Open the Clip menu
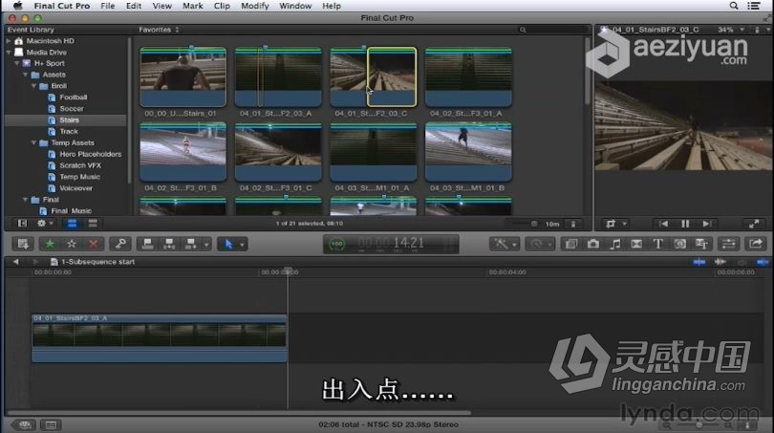 pyautogui.click(x=222, y=6)
